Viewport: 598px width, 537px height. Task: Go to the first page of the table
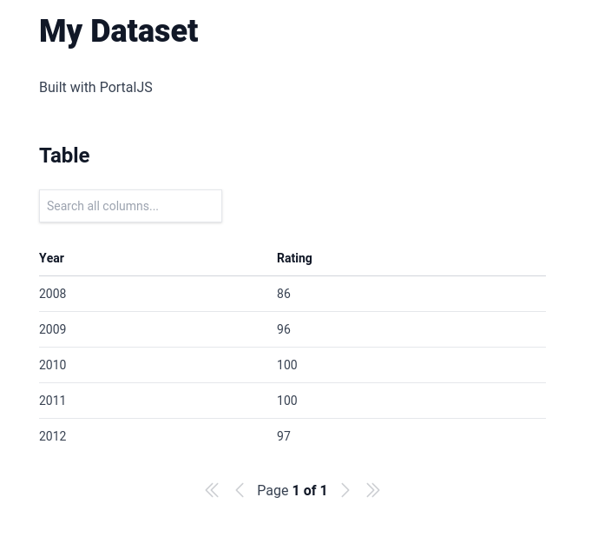pyautogui.click(x=212, y=490)
